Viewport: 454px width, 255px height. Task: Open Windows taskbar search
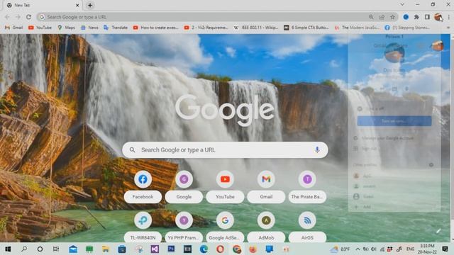click(x=24, y=249)
